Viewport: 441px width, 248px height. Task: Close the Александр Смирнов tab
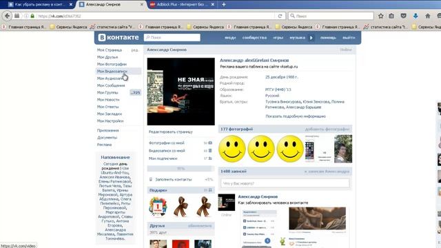[142, 5]
